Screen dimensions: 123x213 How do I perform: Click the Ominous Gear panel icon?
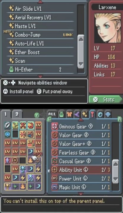click(55, 127)
